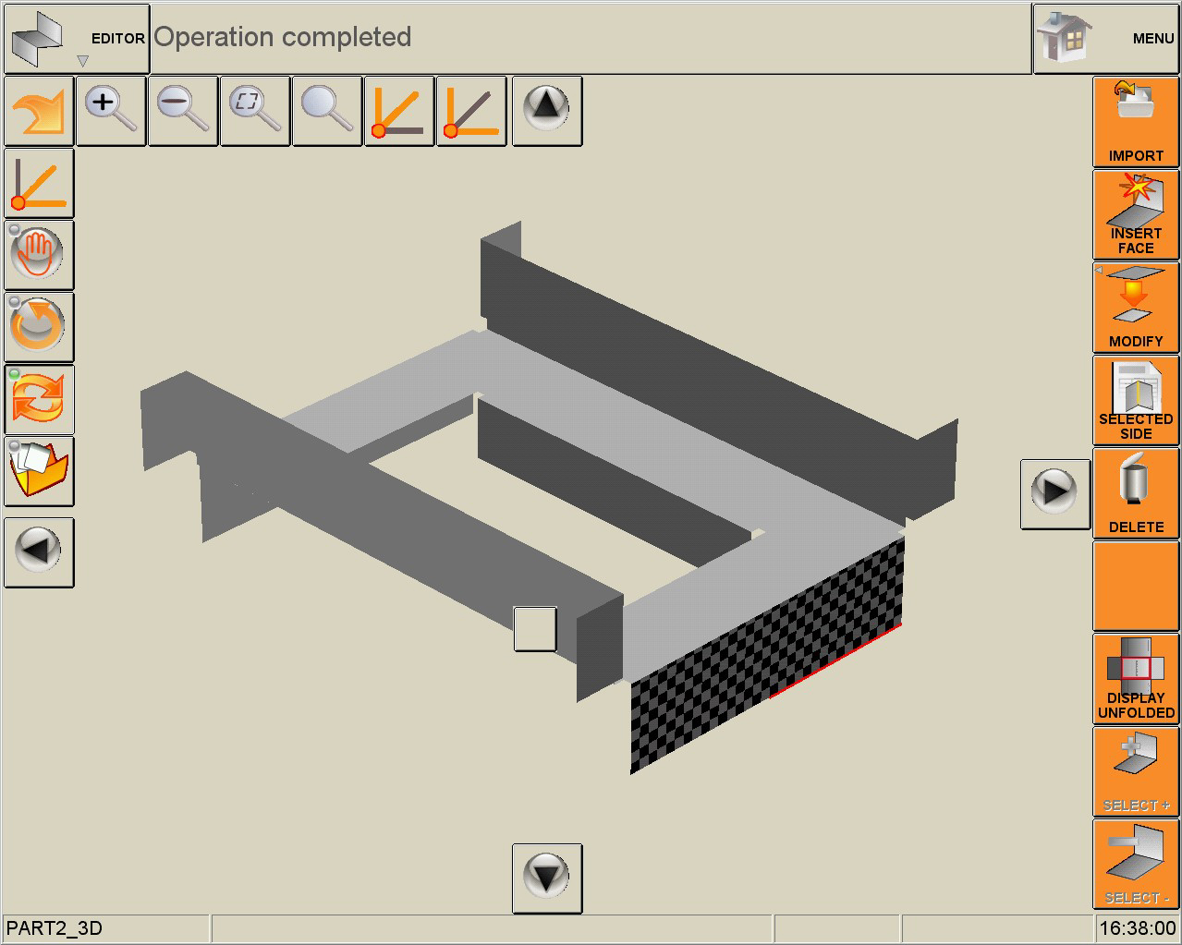This screenshot has height=945, width=1182.
Task: Click the PART2_3D name in status bar
Action: coord(55,928)
